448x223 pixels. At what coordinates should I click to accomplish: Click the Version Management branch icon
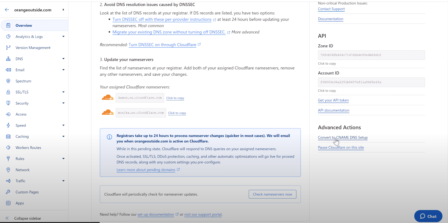pyautogui.click(x=8, y=48)
